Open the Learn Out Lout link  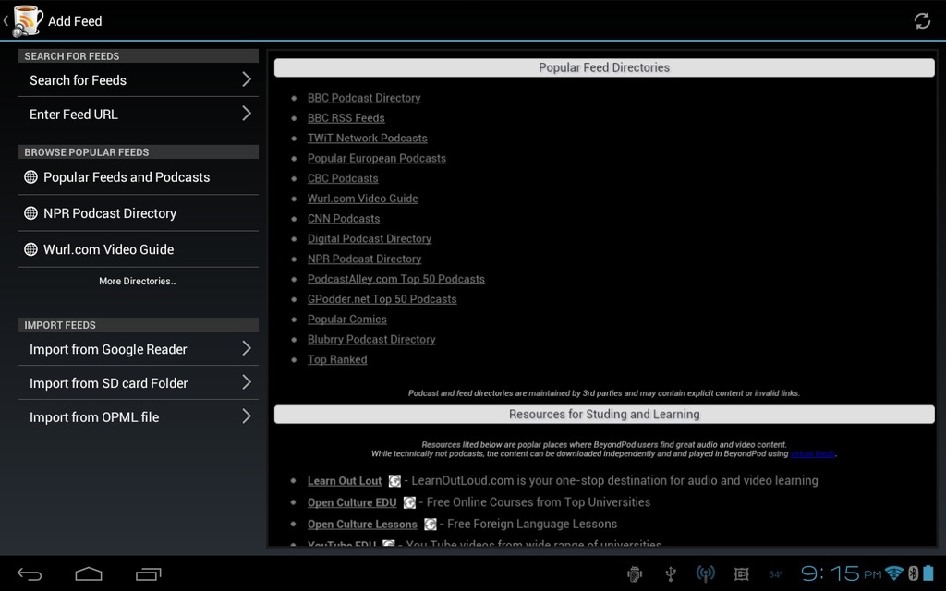point(345,481)
